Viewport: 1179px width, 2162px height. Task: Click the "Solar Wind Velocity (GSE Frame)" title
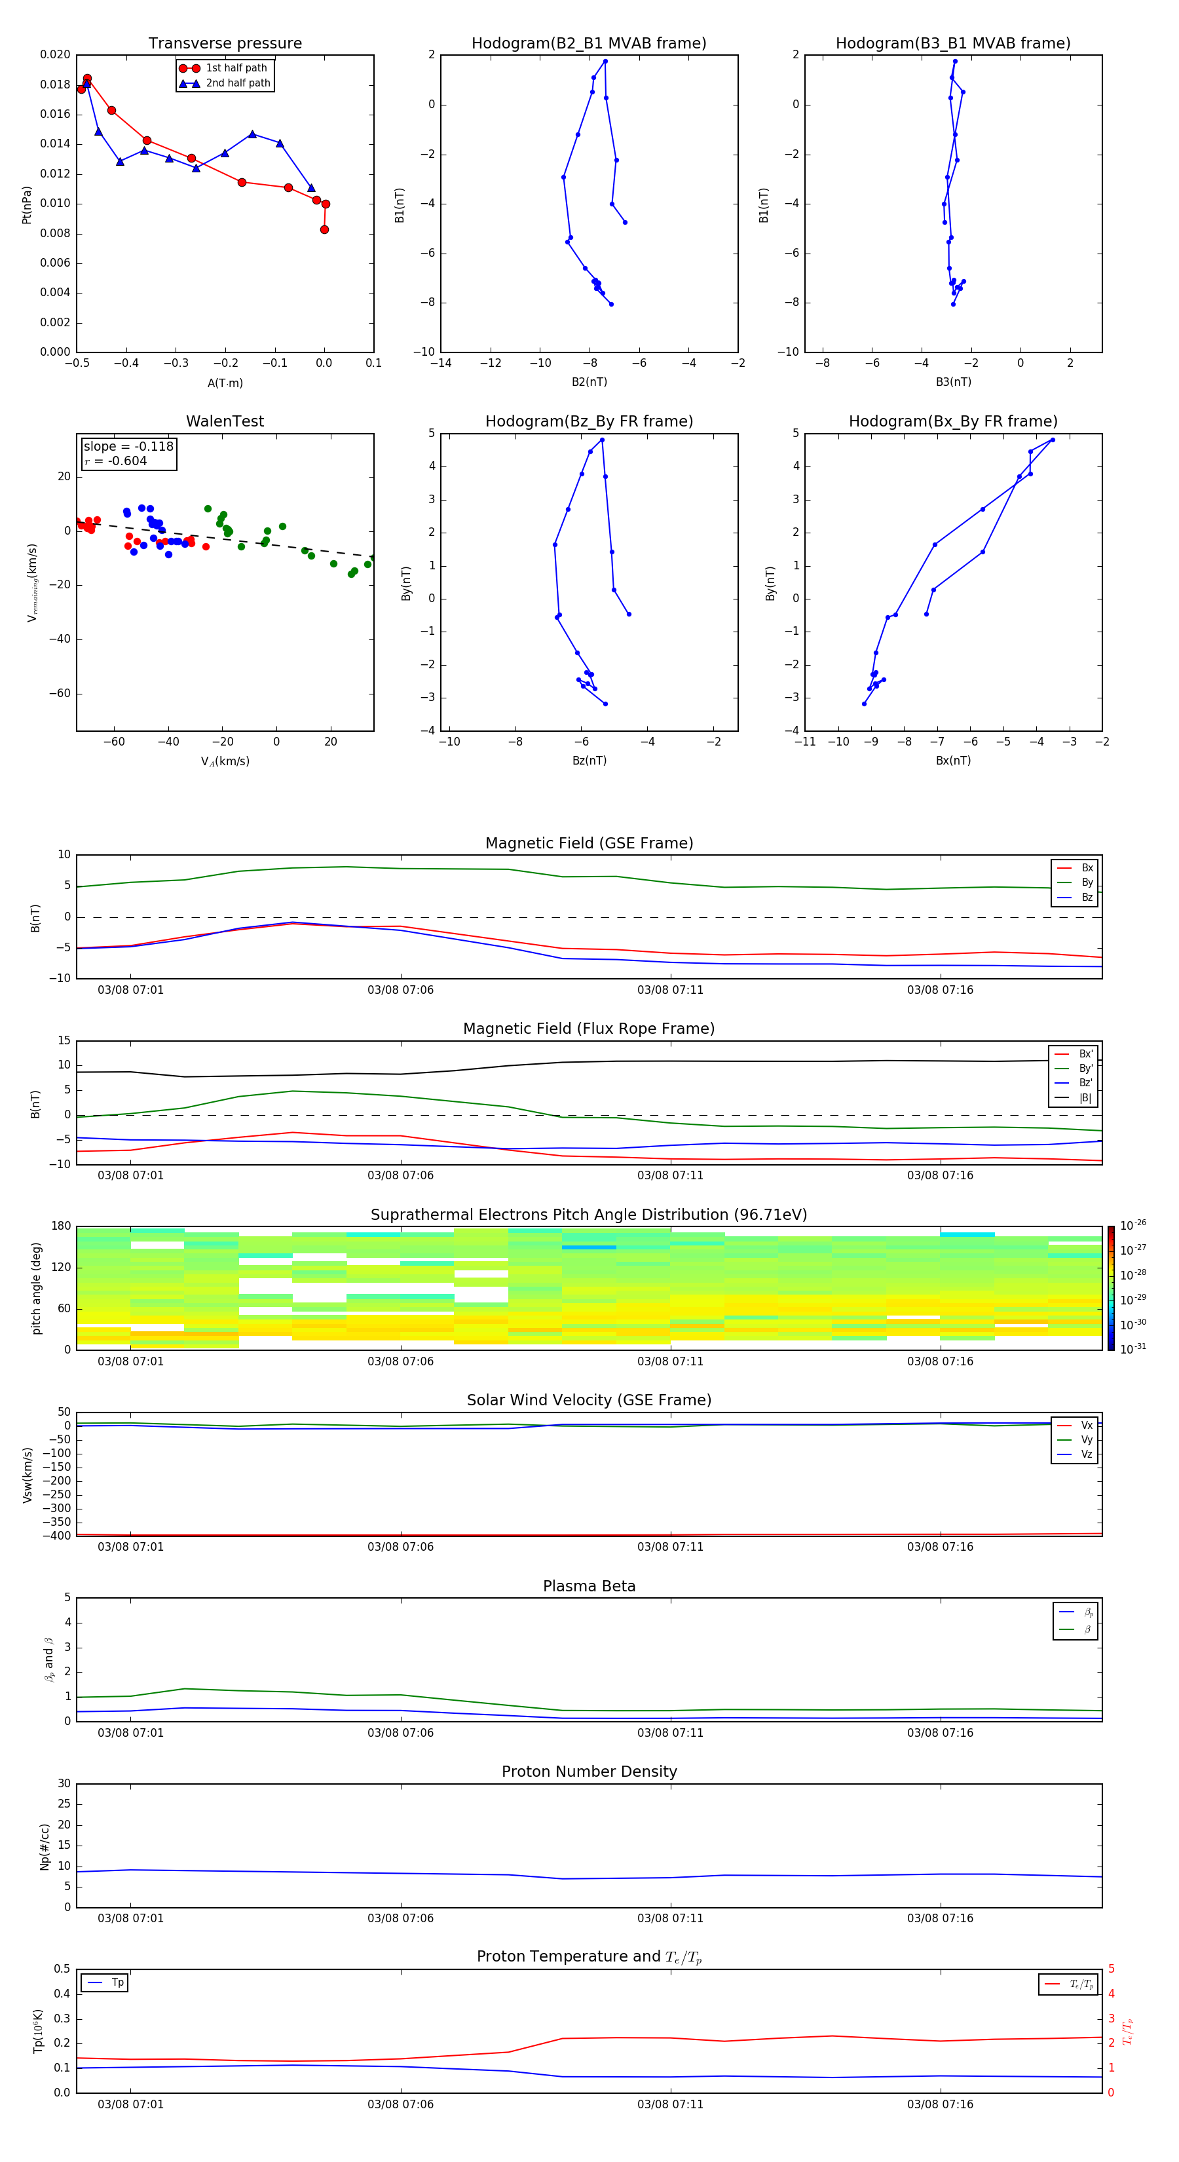point(589,1401)
